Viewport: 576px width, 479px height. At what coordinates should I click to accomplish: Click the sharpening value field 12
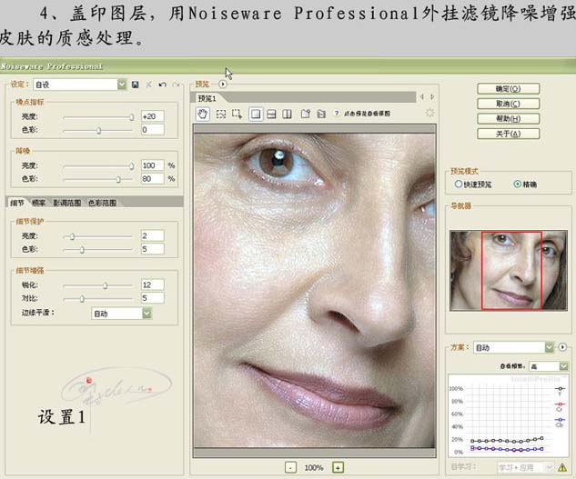153,284
